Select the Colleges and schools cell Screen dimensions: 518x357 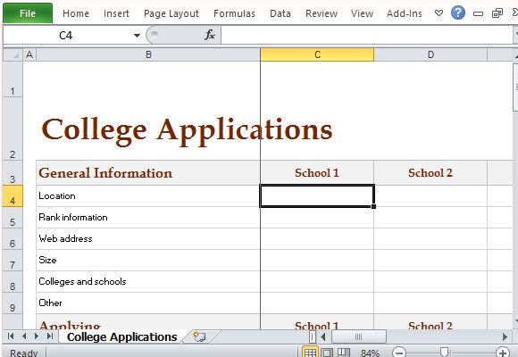point(148,282)
